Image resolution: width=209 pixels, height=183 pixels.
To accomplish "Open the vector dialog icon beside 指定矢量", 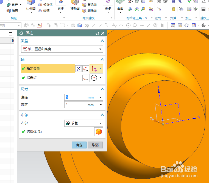I will point(86,69).
